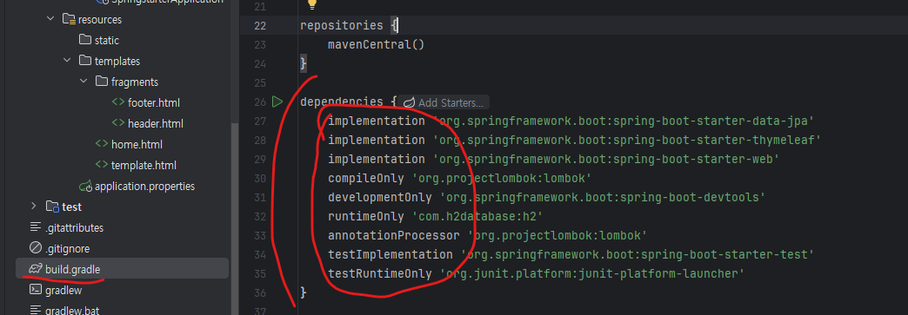Select the templates folder icon
908x315 pixels.
(85, 61)
